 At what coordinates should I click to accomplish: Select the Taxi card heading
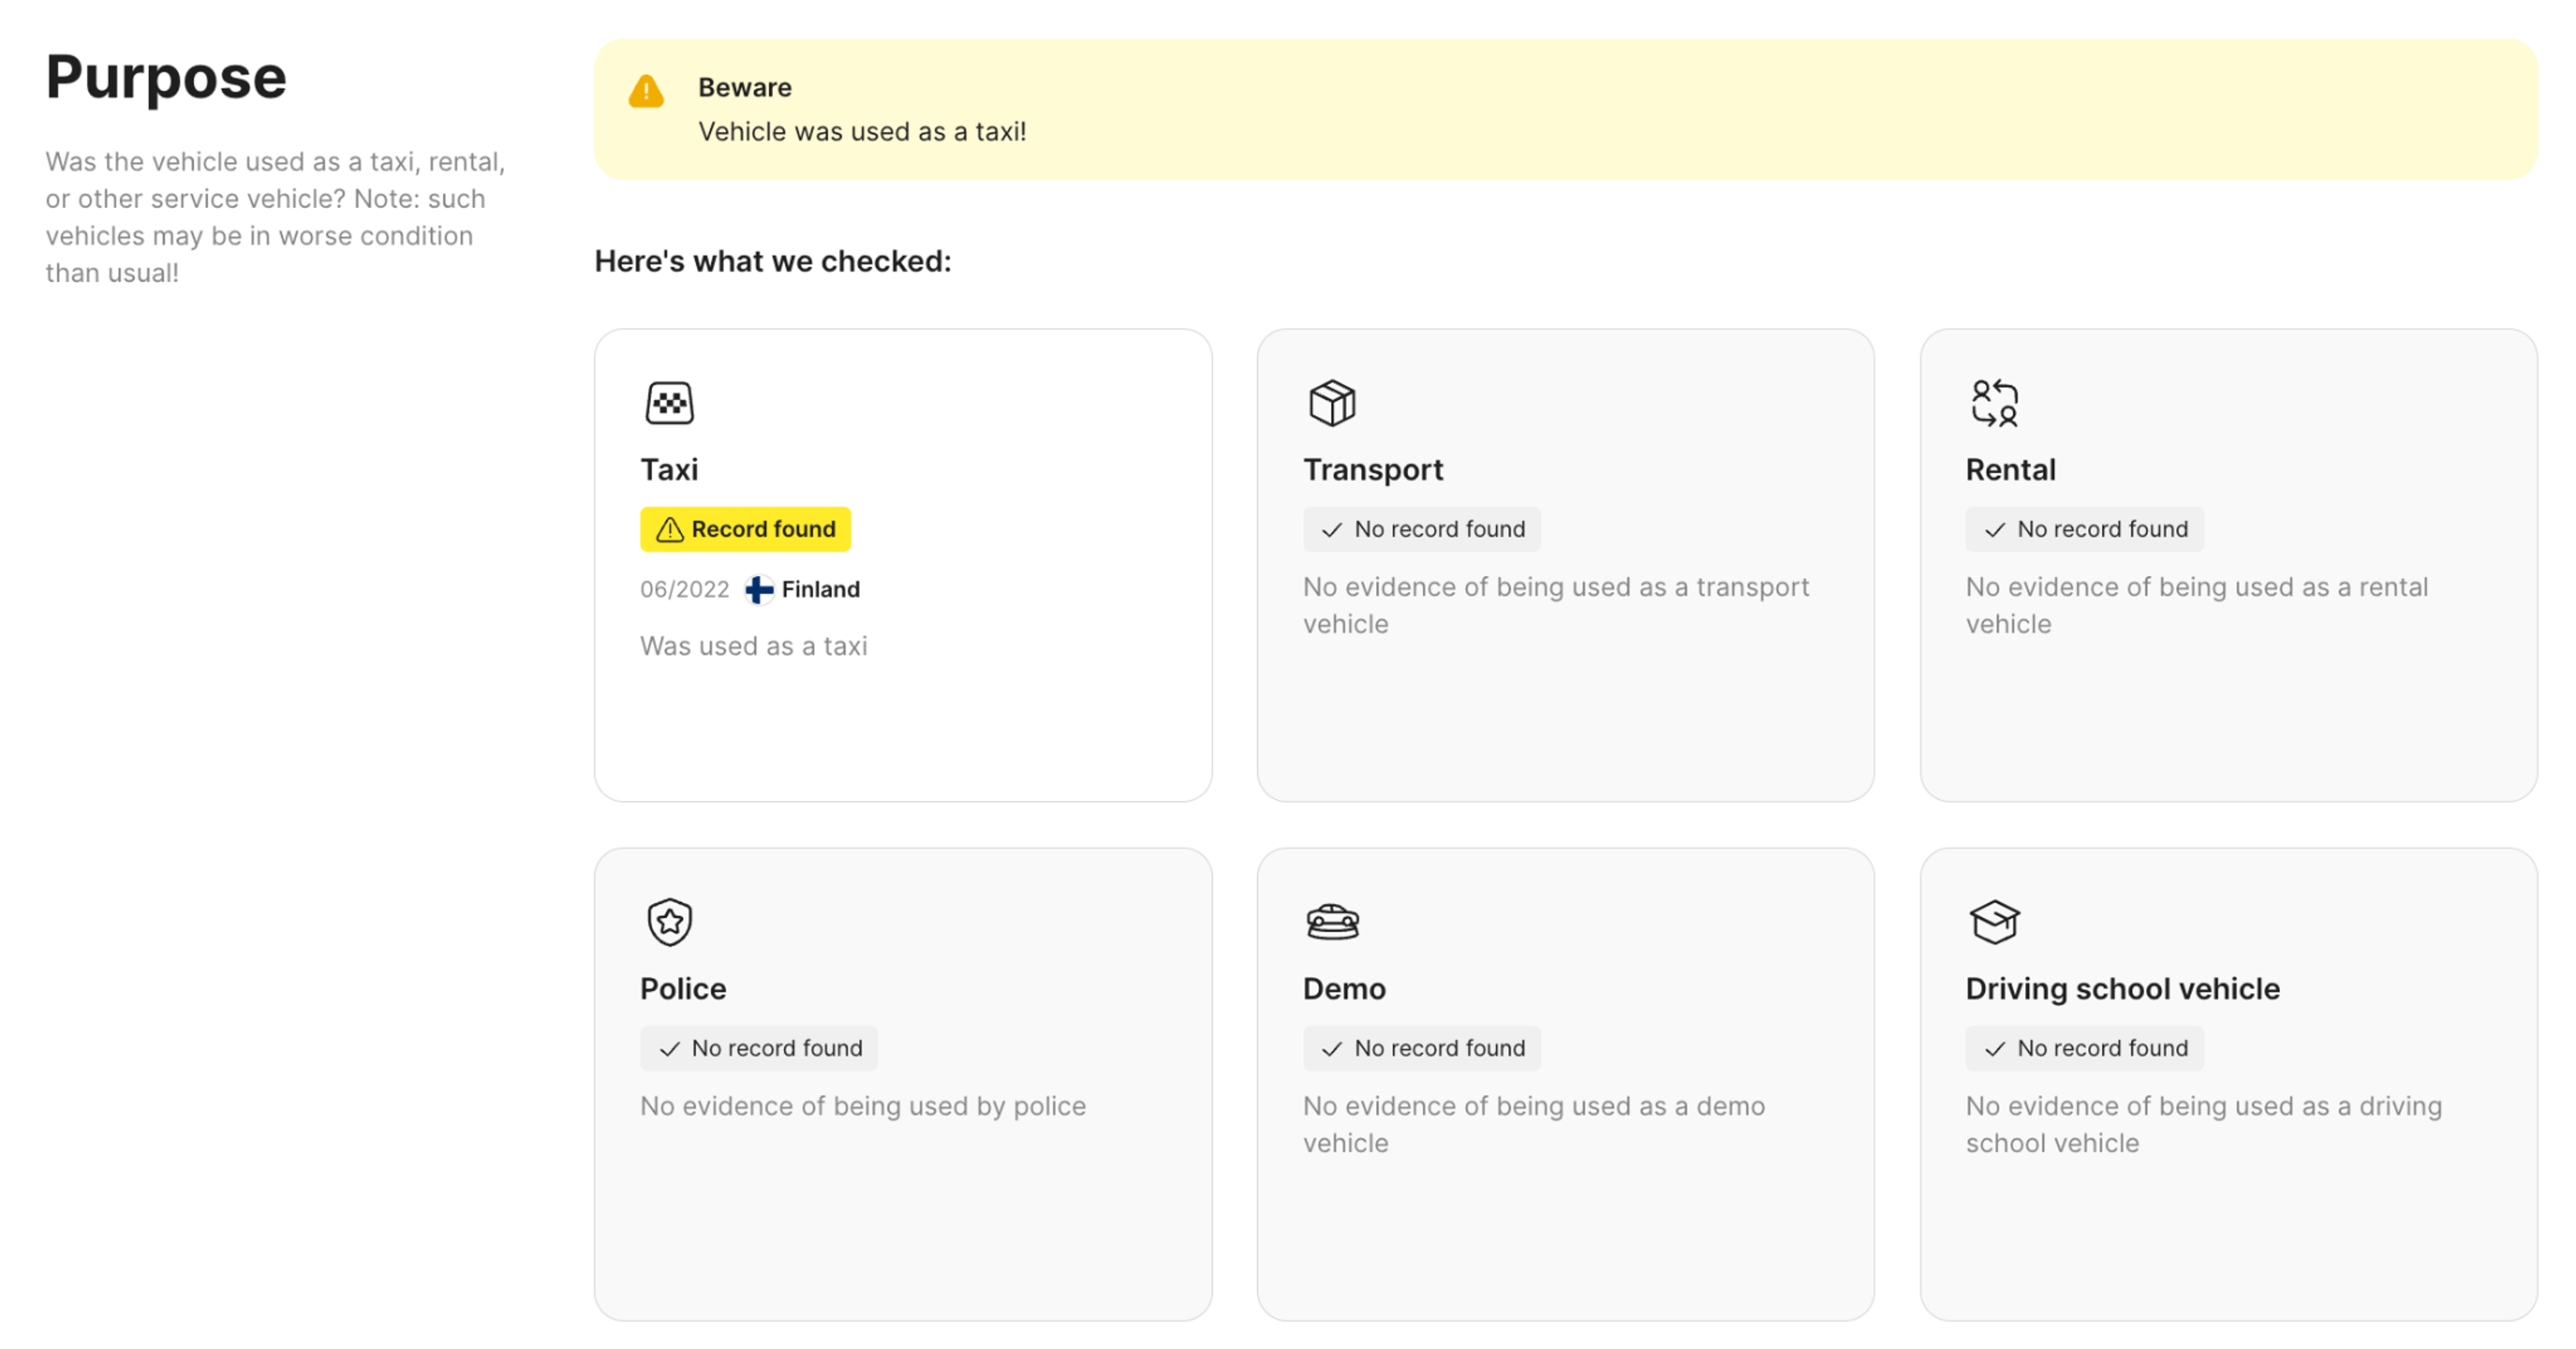(669, 469)
